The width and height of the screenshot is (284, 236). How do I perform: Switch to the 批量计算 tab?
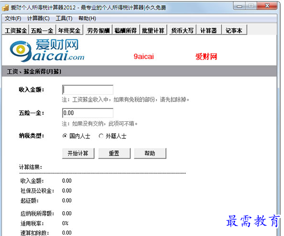[x=153, y=30]
